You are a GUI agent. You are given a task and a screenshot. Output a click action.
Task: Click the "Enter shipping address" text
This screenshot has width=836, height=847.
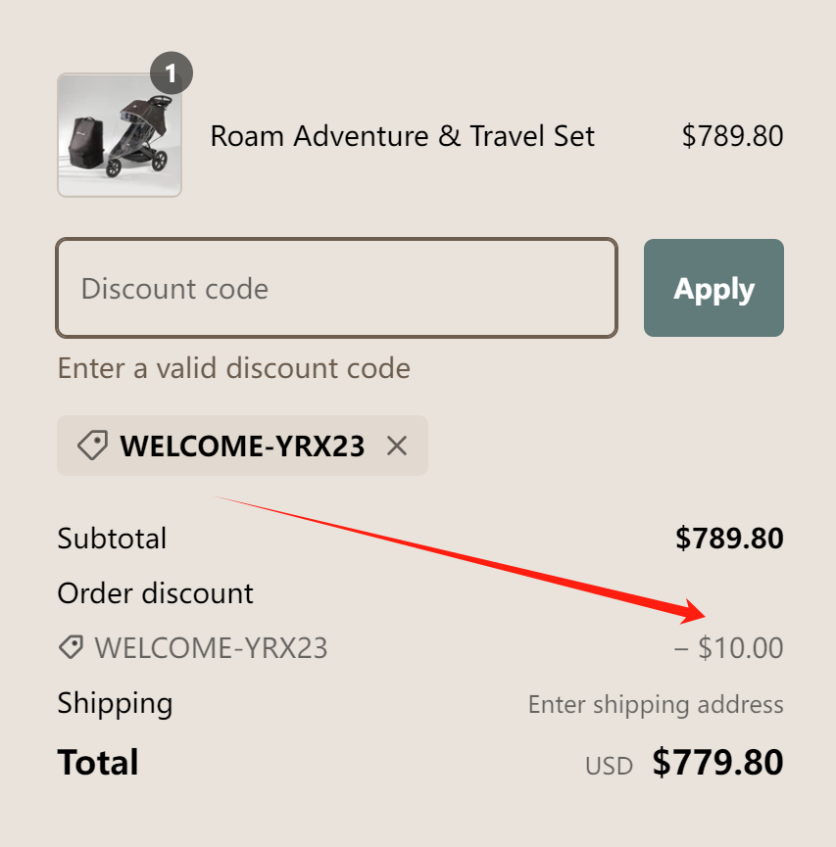pos(656,704)
